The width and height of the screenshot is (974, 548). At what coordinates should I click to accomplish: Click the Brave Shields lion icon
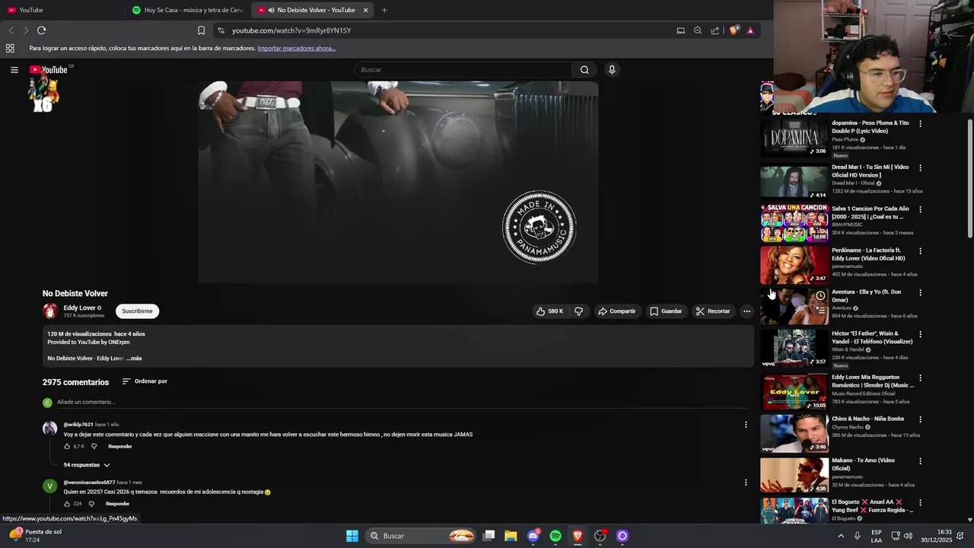[734, 30]
